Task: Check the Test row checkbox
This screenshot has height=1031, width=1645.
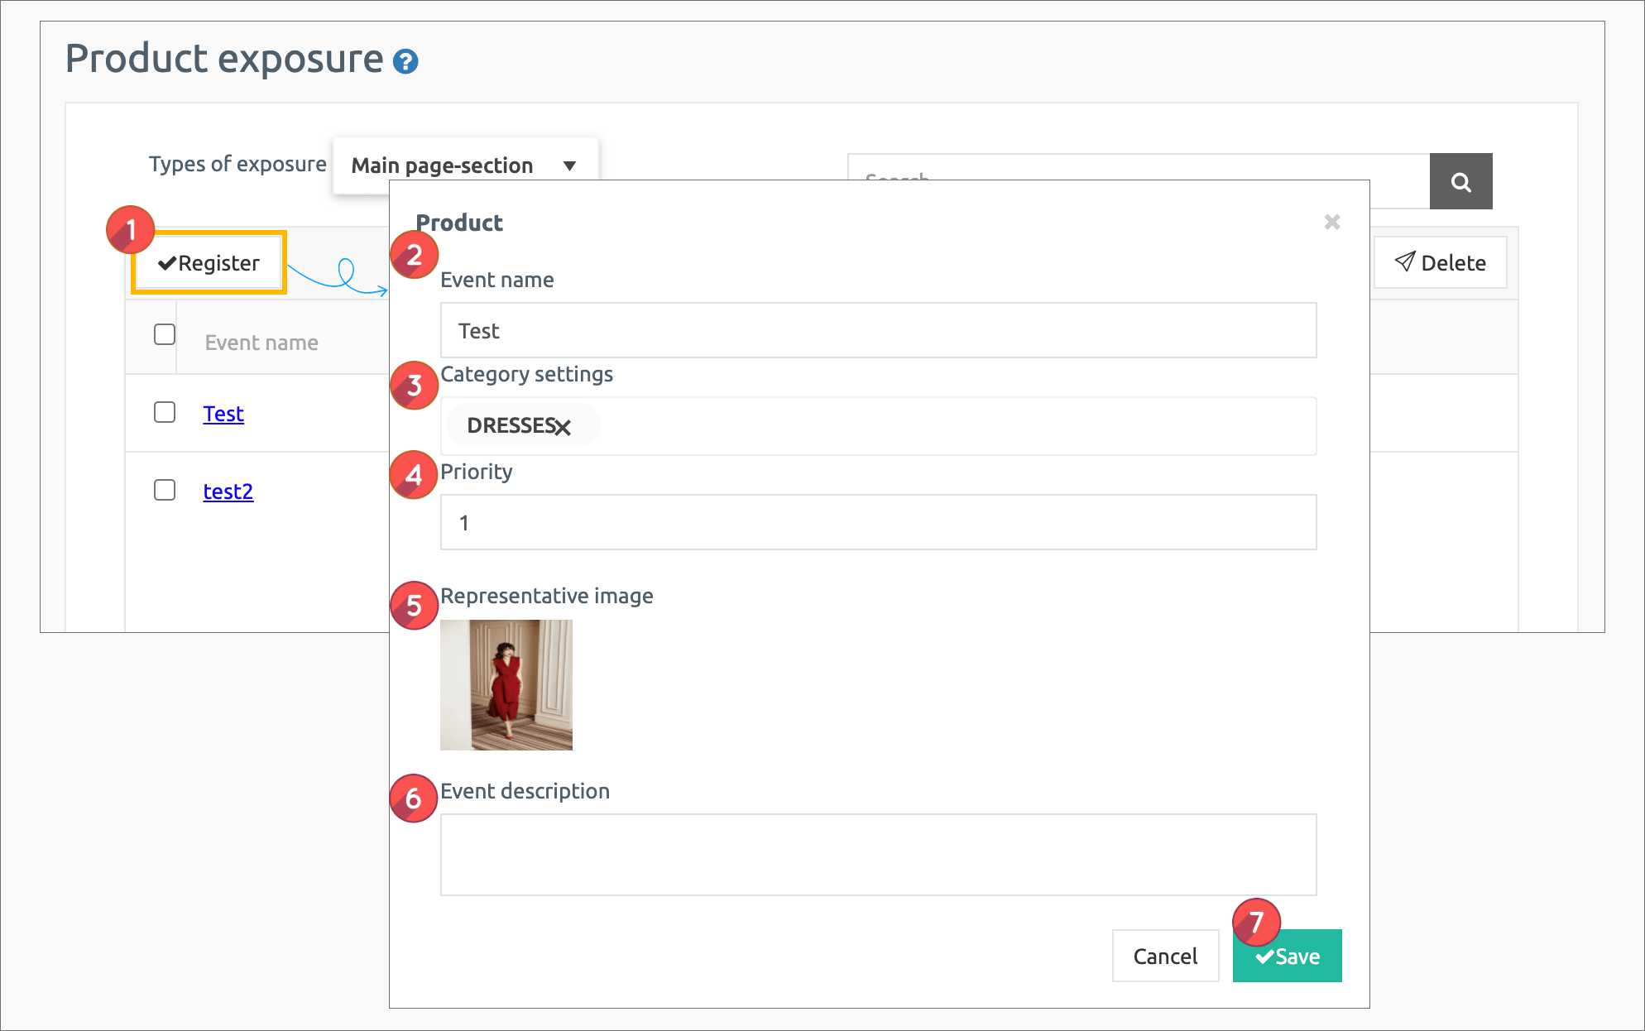Action: point(165,412)
